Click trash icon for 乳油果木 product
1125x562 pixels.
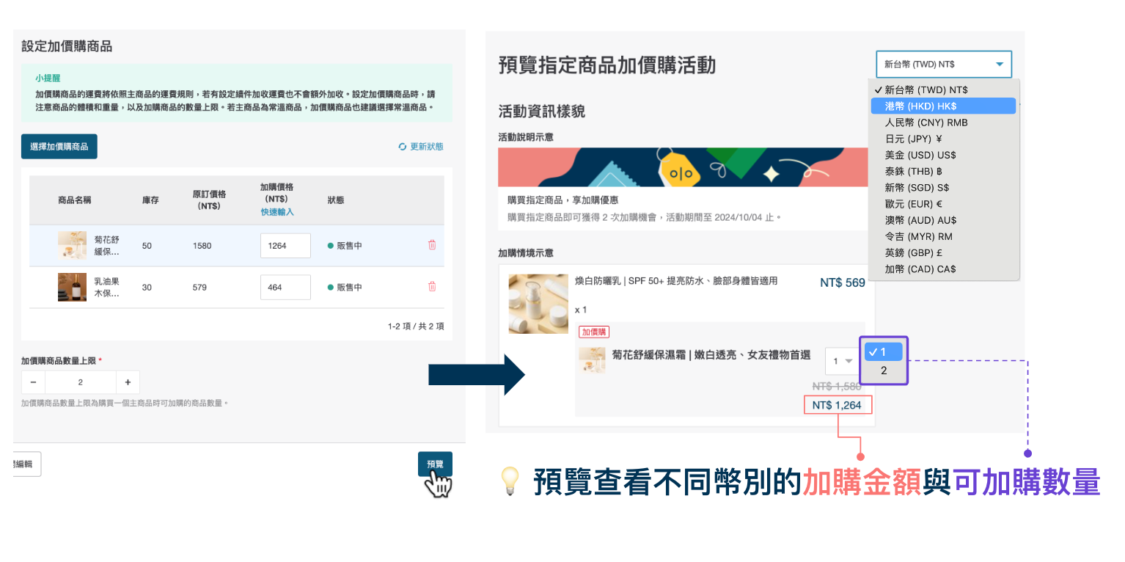pos(432,287)
